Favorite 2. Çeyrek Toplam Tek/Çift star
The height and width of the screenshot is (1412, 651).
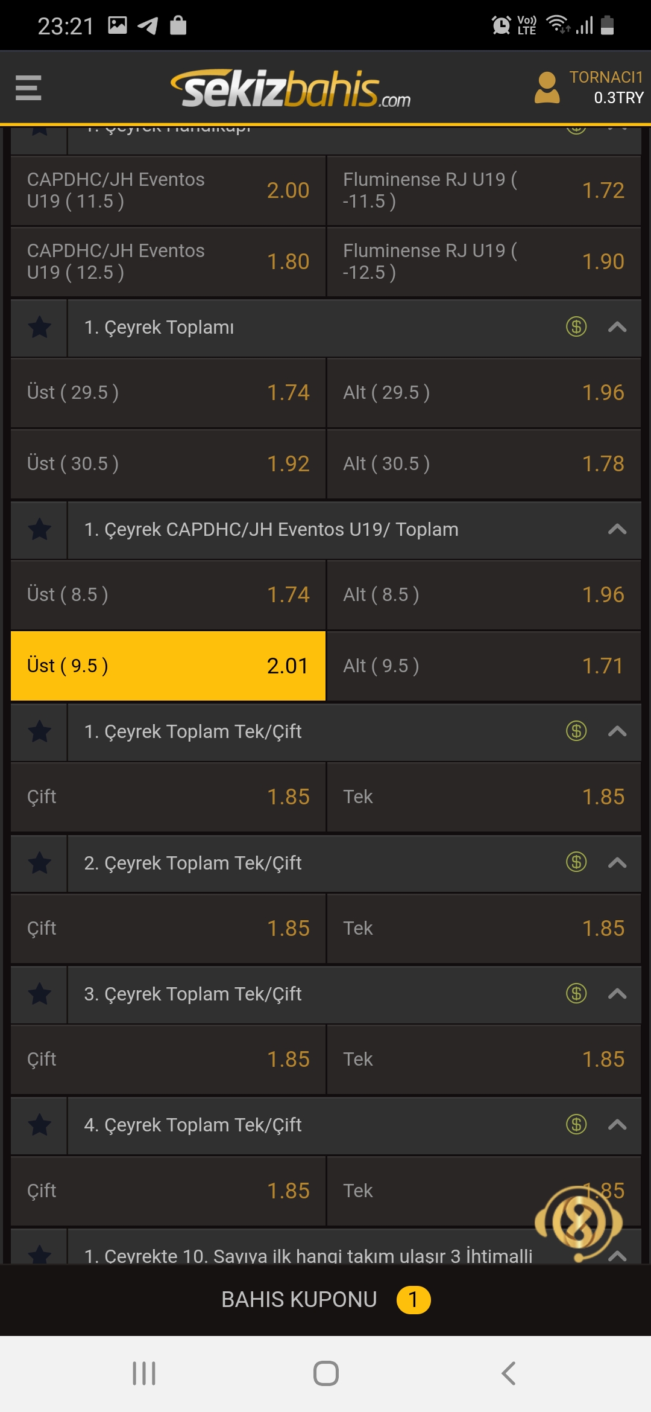click(40, 863)
